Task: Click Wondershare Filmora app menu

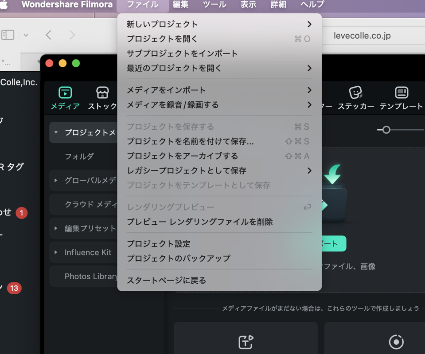Action: click(x=67, y=4)
